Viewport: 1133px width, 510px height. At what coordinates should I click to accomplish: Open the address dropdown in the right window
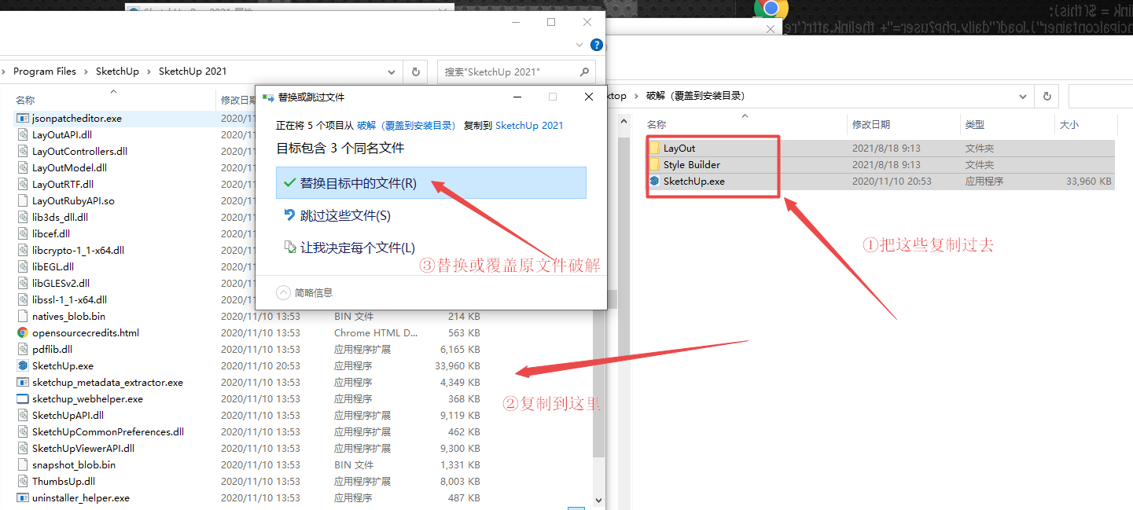(x=1023, y=96)
